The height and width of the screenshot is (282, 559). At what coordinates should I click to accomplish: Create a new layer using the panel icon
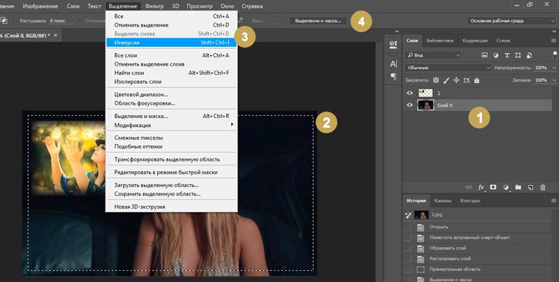tap(530, 187)
